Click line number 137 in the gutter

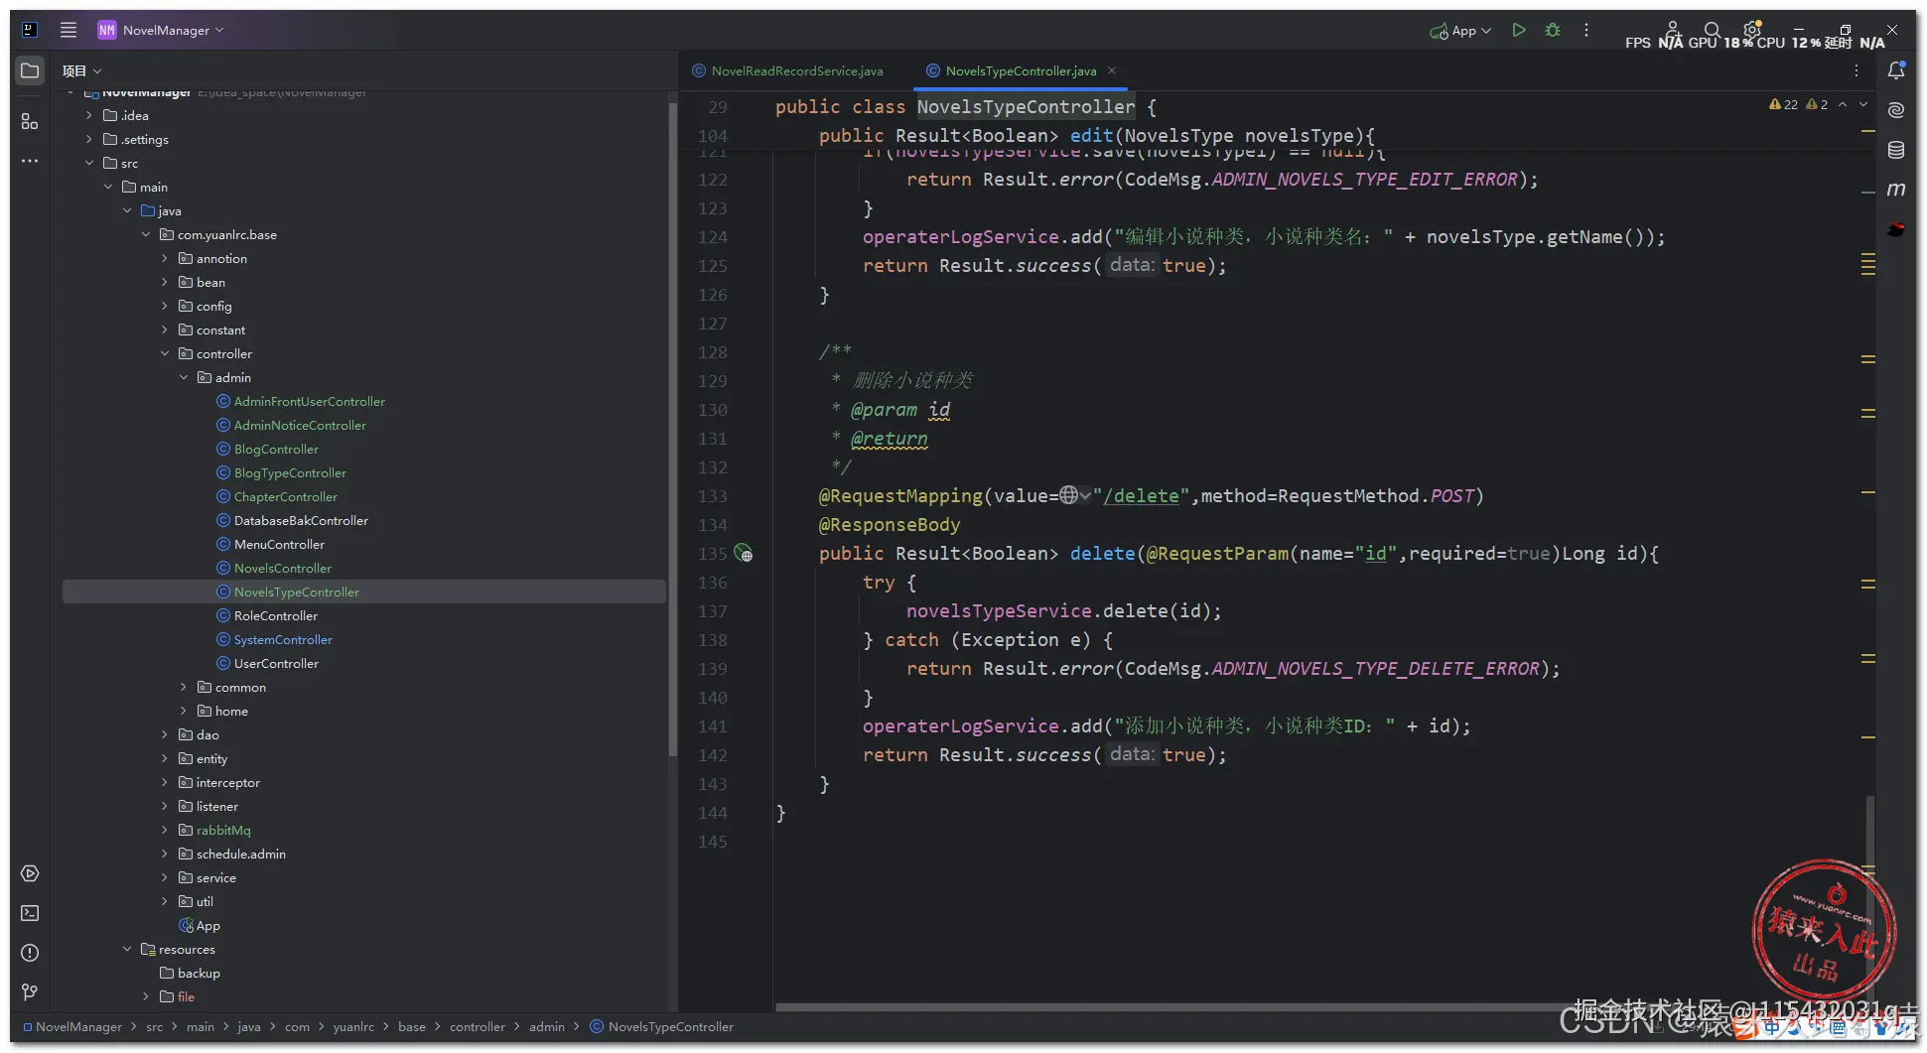(712, 611)
